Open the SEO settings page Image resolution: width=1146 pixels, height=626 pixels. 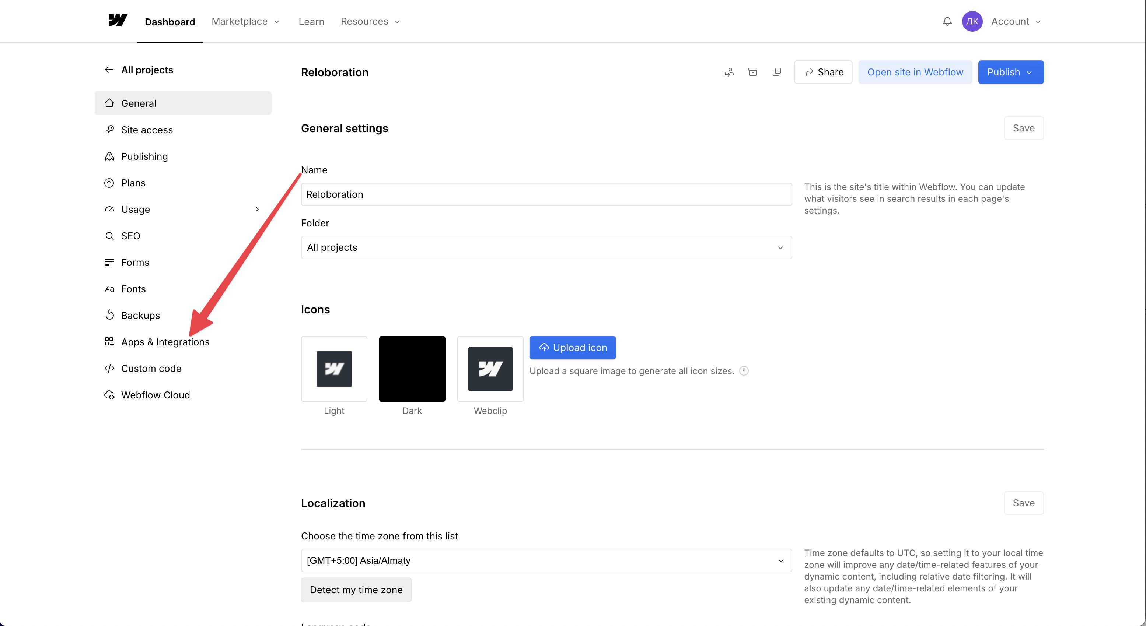click(x=183, y=236)
